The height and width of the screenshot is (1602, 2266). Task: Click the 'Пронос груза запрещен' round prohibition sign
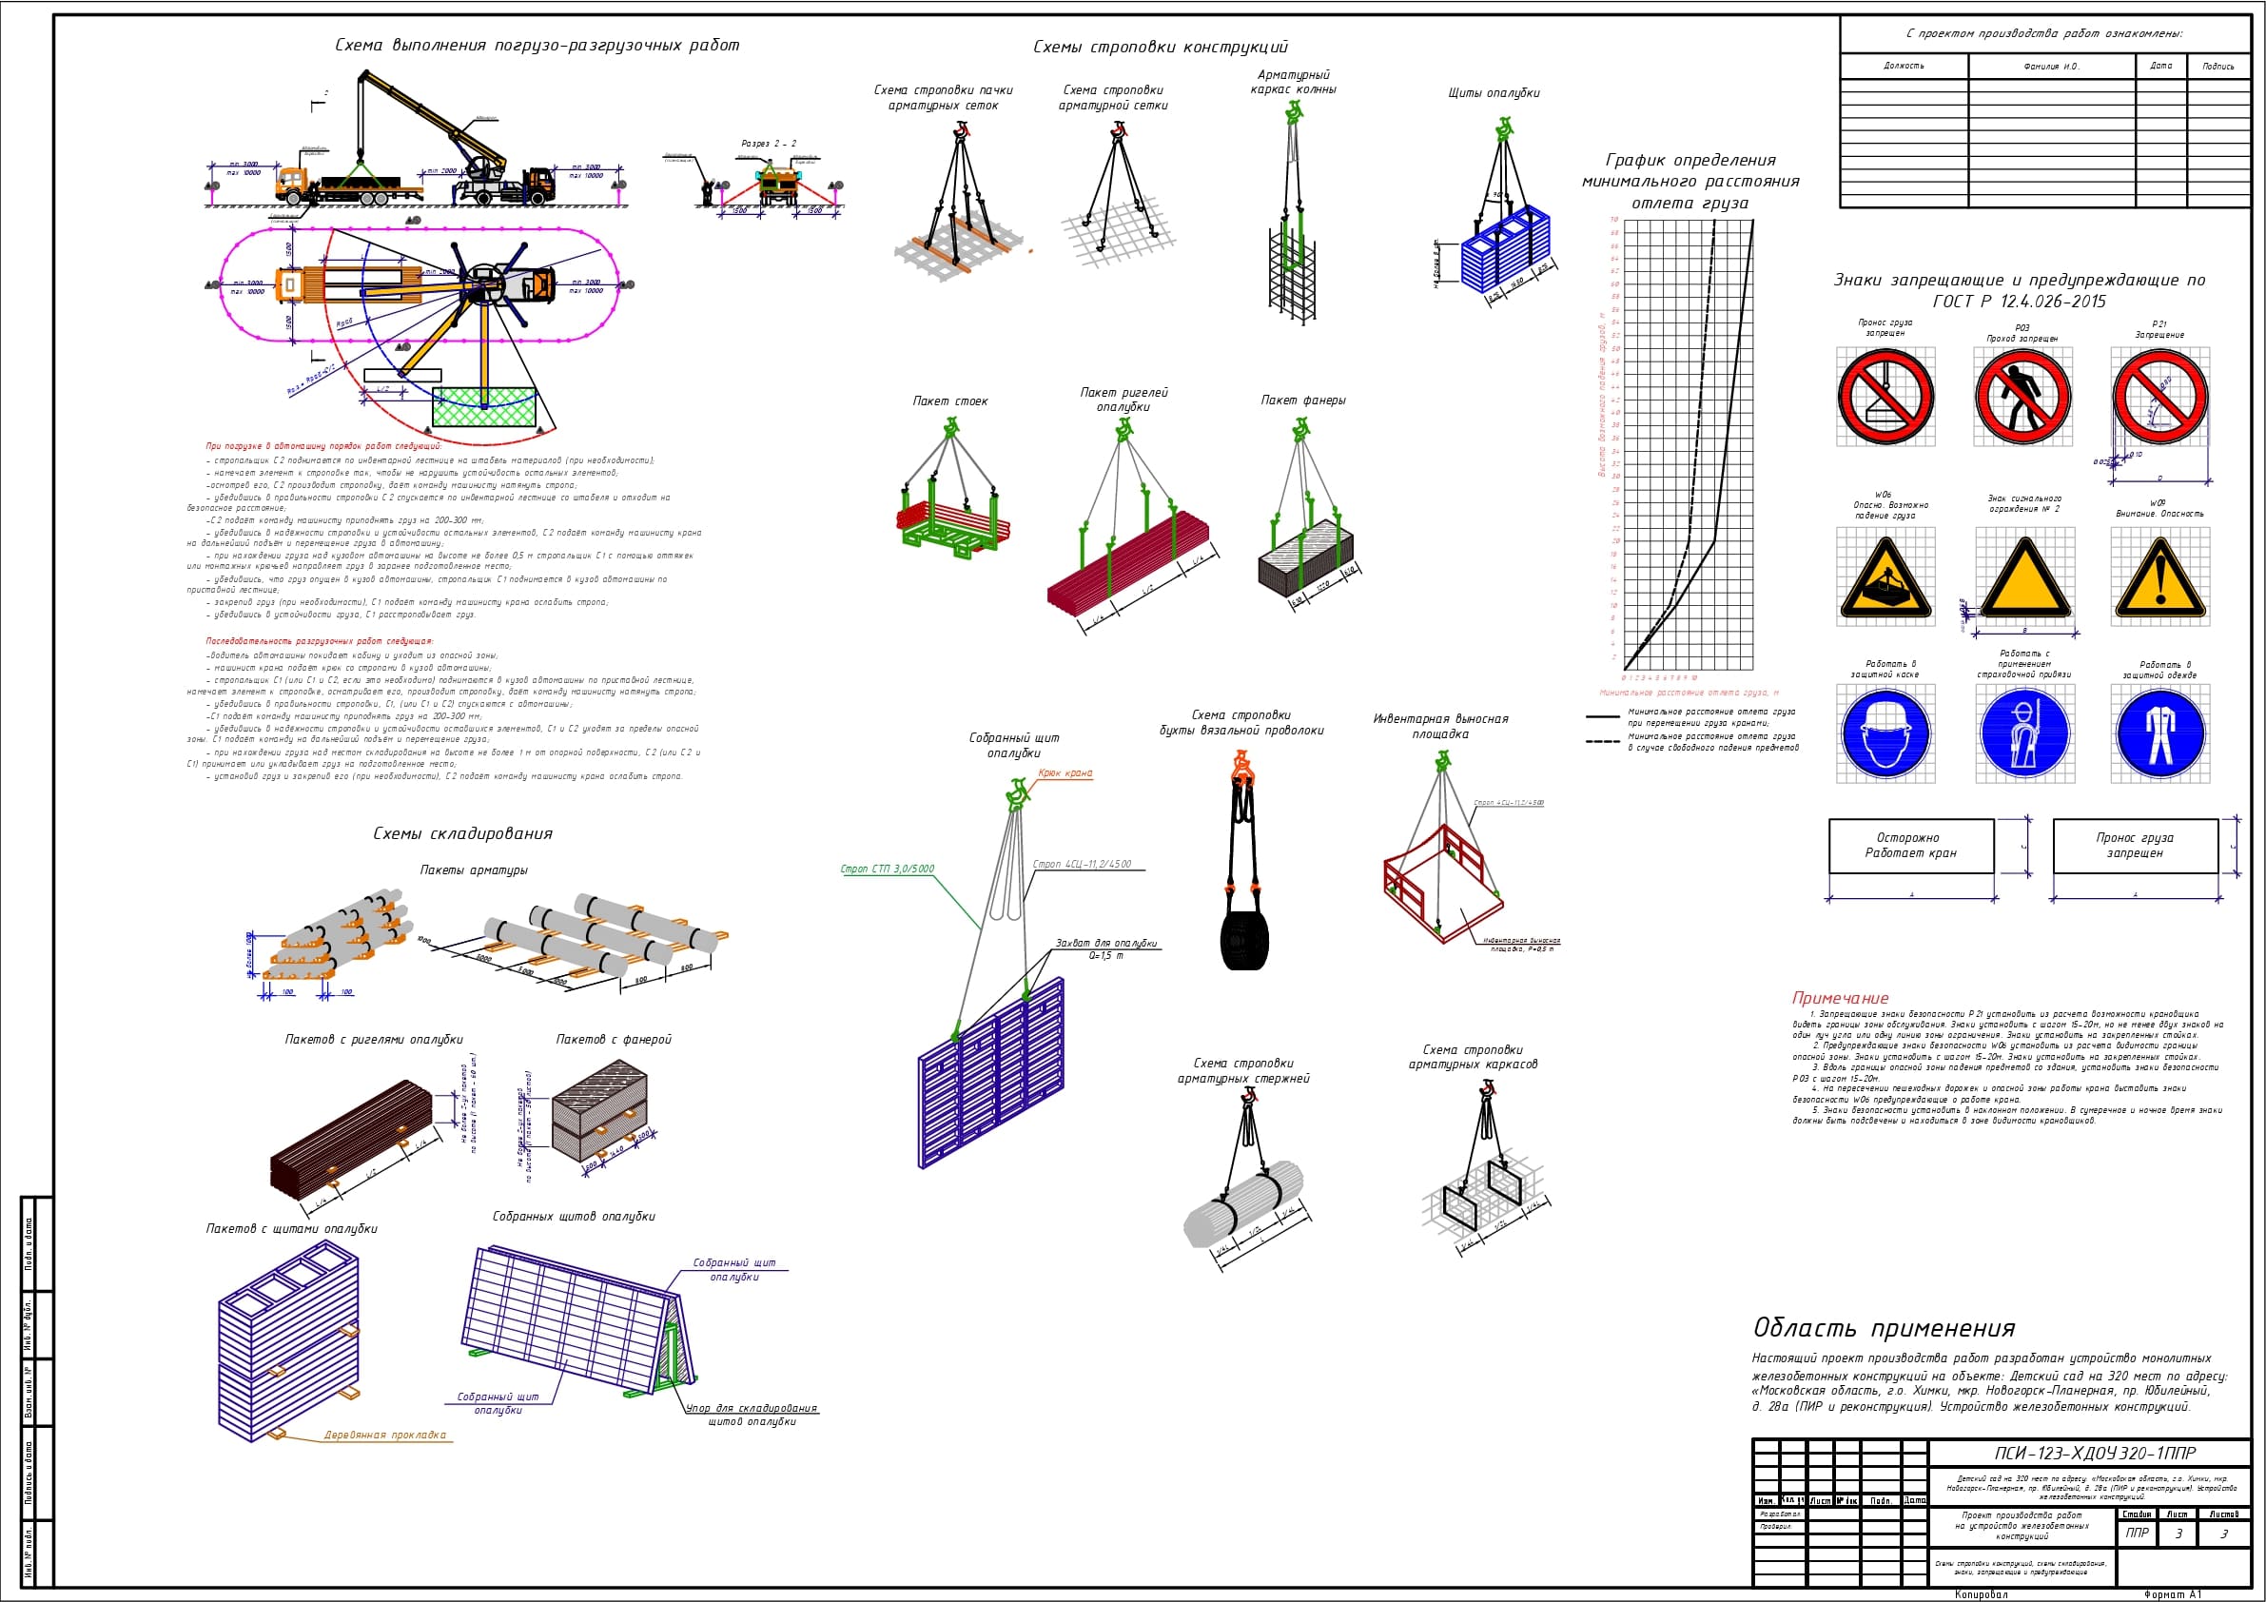click(1885, 396)
